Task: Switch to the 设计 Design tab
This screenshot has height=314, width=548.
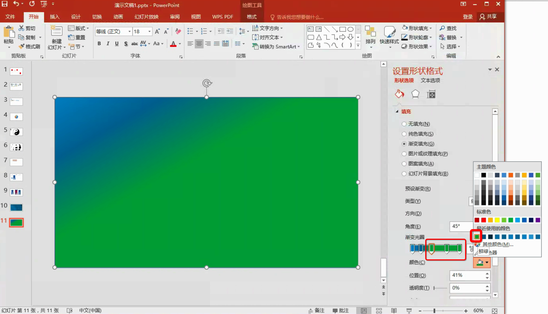Action: [x=76, y=17]
